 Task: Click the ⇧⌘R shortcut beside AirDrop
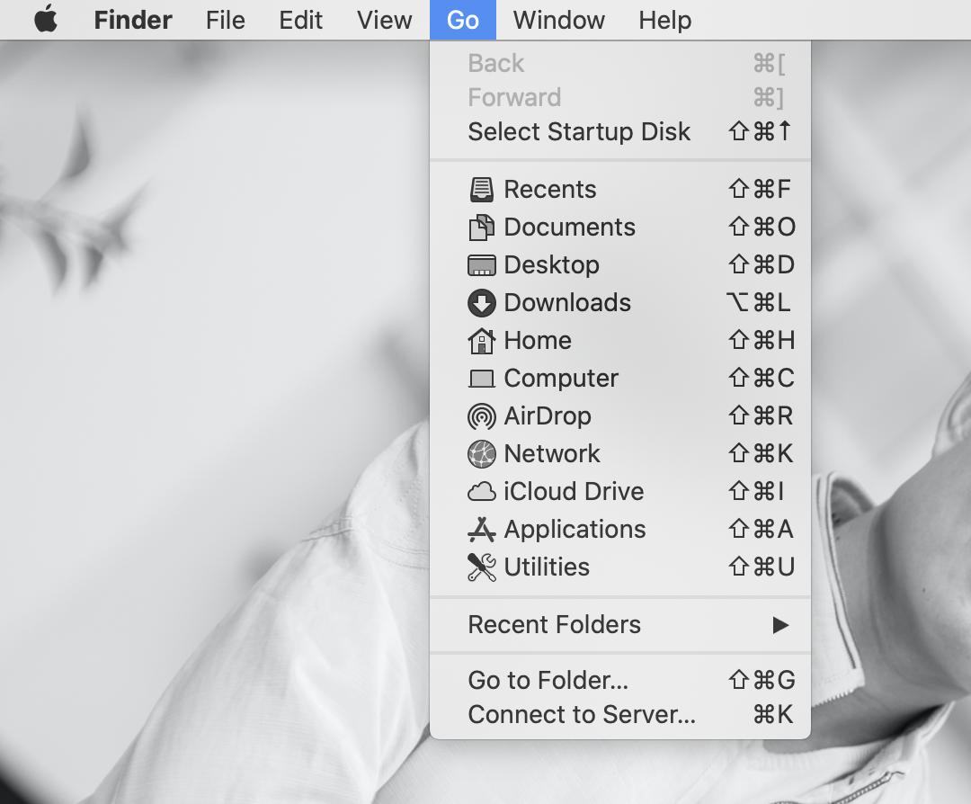(x=762, y=416)
